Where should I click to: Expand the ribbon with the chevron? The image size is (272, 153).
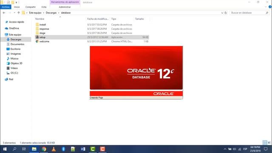click(266, 7)
